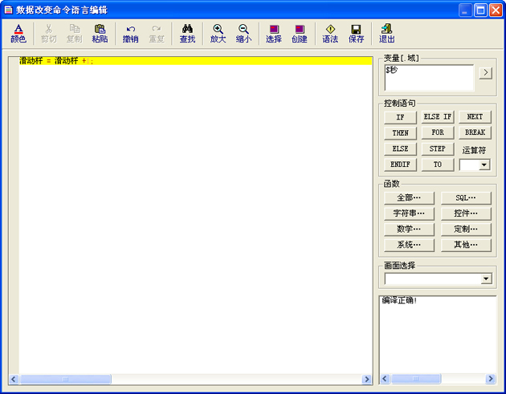Screen dimensions: 506x394
Task: Click the window title bar icon
Action: point(8,10)
